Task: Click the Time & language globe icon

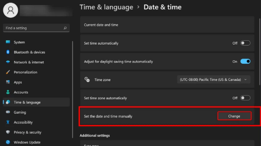Action: [x=8, y=102]
